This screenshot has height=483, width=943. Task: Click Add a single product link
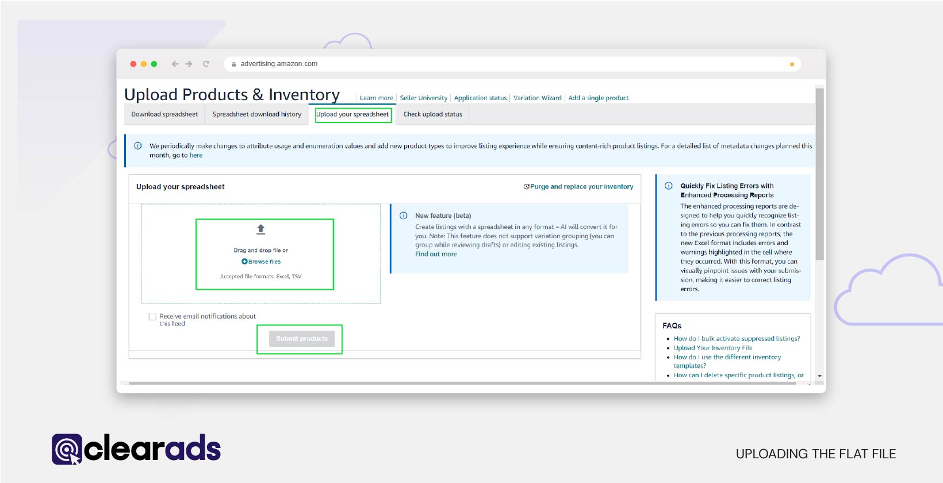tap(599, 98)
